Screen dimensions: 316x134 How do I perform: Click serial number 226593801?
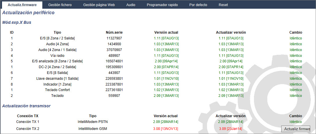114,78
